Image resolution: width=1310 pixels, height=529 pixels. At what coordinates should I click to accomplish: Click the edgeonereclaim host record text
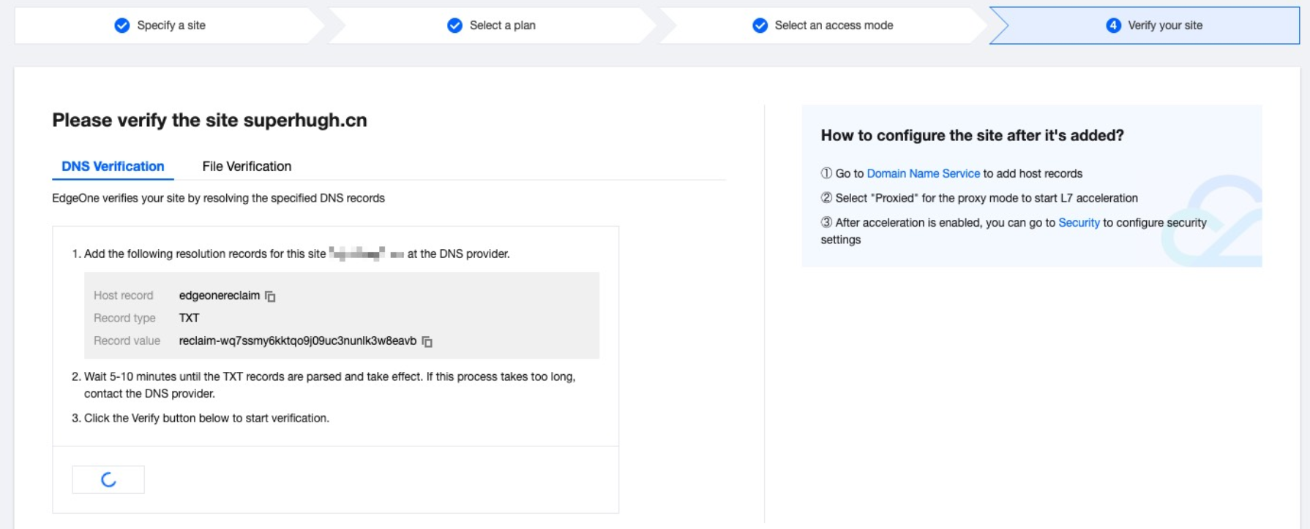click(x=219, y=296)
